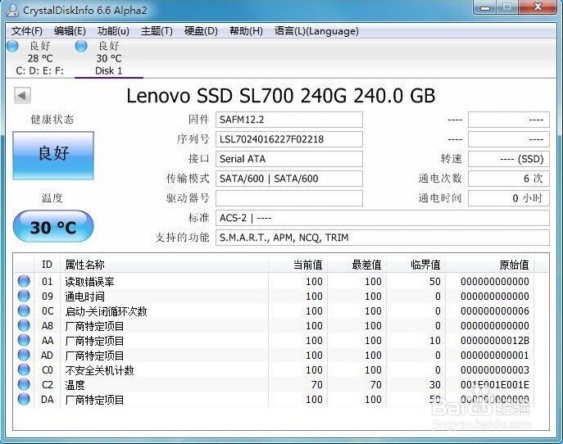Click blue status orb for attribute 09

[x=24, y=296]
